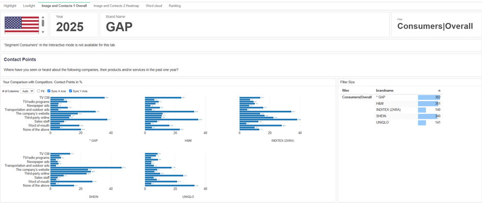This screenshot has height=203, width=482.
Task: Open the Highlight tab
Action: [x=10, y=6]
